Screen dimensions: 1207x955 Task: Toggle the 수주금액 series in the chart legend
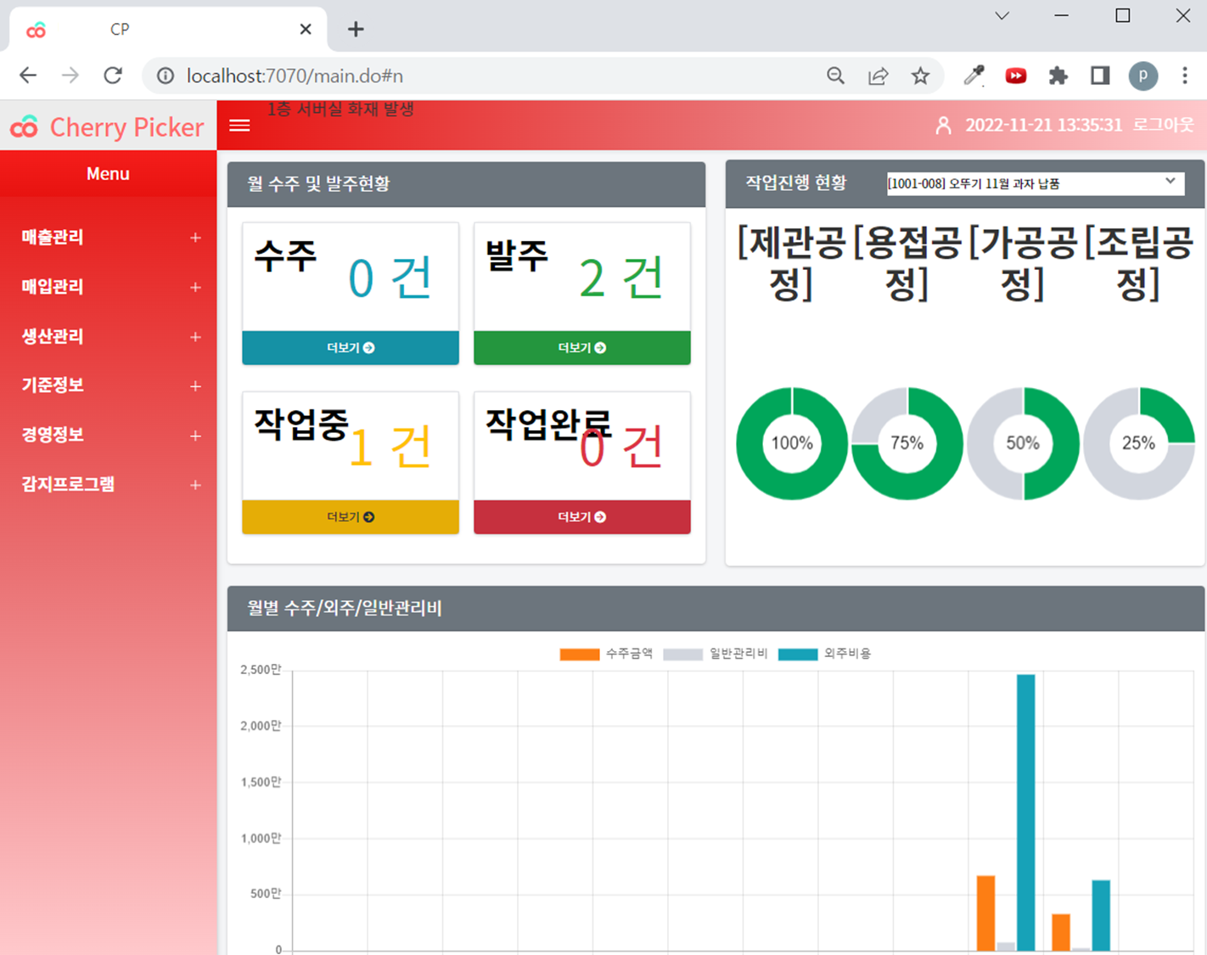point(606,654)
